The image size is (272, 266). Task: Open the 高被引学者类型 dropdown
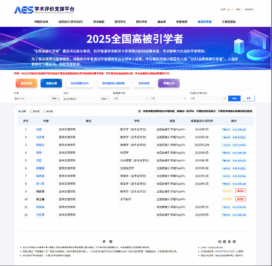(x=209, y=99)
